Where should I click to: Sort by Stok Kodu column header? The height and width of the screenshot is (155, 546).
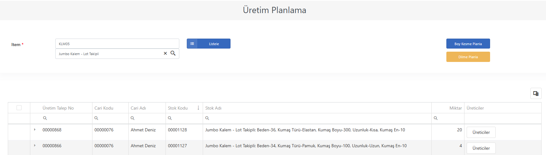(178, 108)
